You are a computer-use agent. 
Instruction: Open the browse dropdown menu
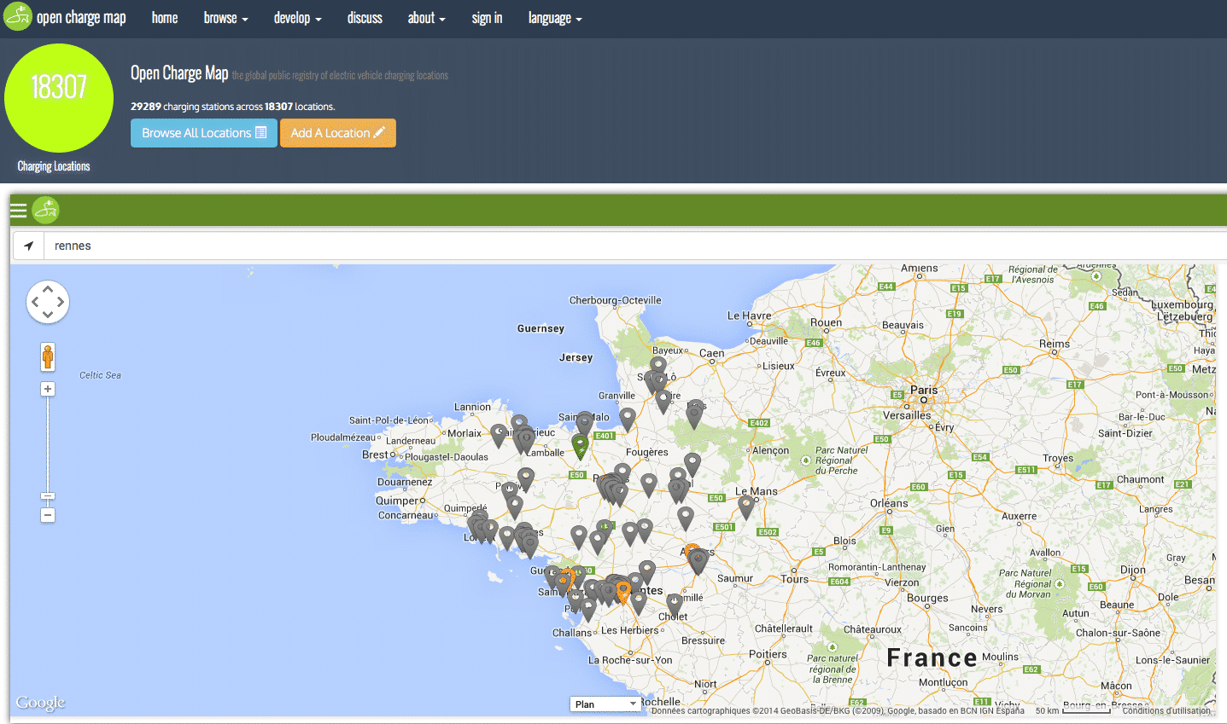[225, 18]
